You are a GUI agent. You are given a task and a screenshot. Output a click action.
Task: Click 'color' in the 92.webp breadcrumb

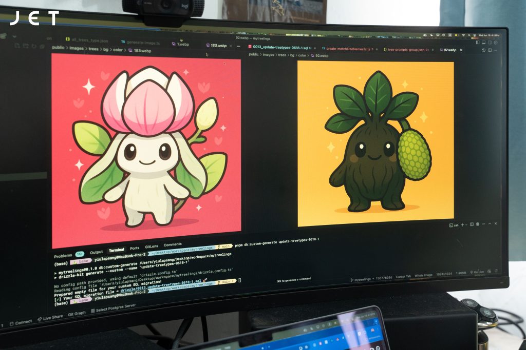click(302, 55)
